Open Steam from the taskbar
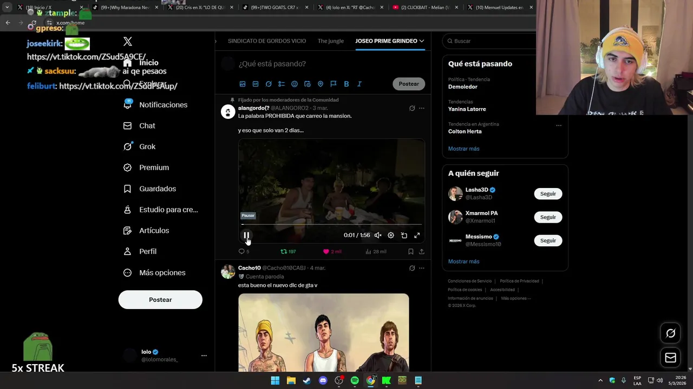The image size is (693, 389). (307, 380)
